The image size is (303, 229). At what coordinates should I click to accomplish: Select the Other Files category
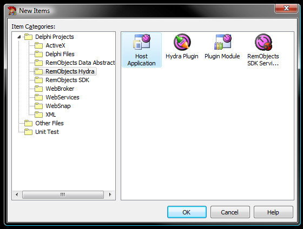49,123
